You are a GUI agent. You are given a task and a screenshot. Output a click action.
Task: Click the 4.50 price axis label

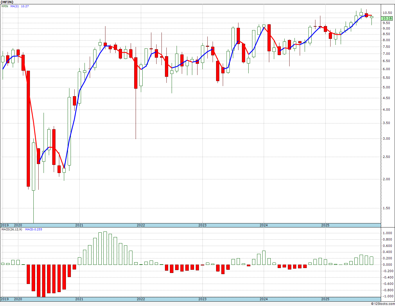(x=386, y=98)
